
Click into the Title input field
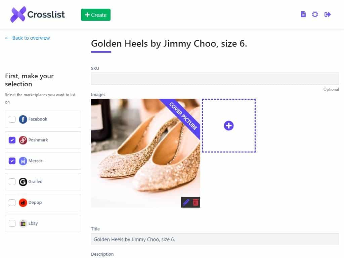pyautogui.click(x=215, y=239)
